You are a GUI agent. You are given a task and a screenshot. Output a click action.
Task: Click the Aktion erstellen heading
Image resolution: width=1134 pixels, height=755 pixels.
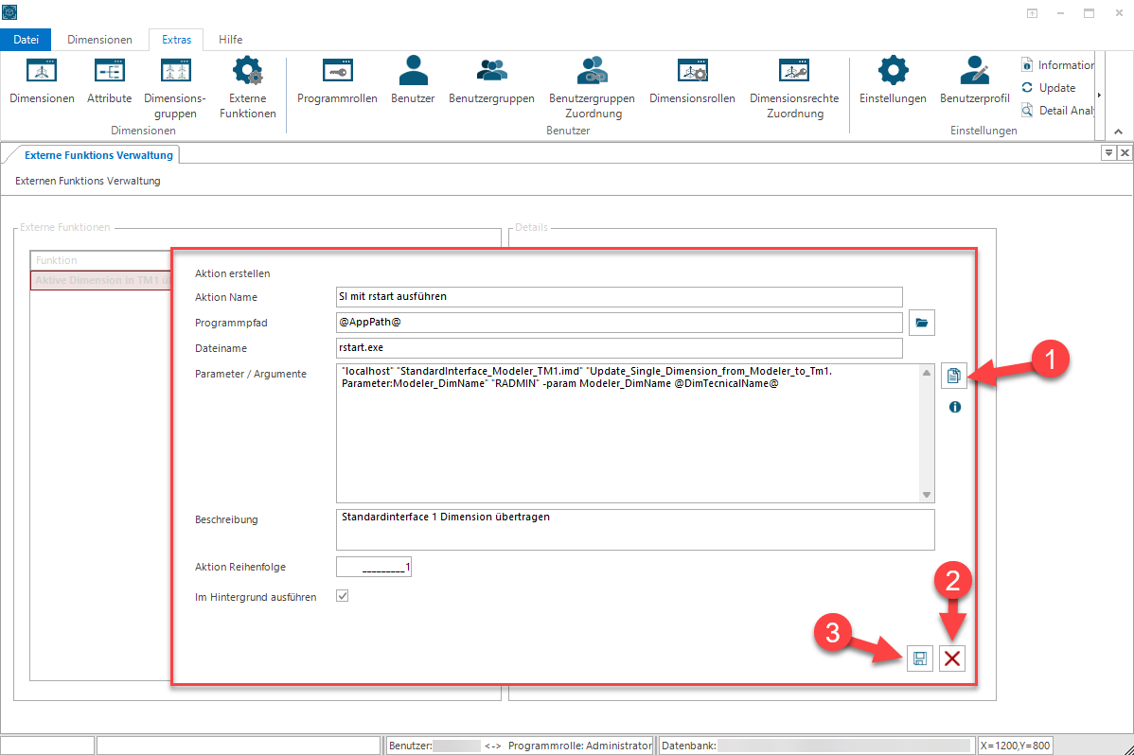point(232,273)
